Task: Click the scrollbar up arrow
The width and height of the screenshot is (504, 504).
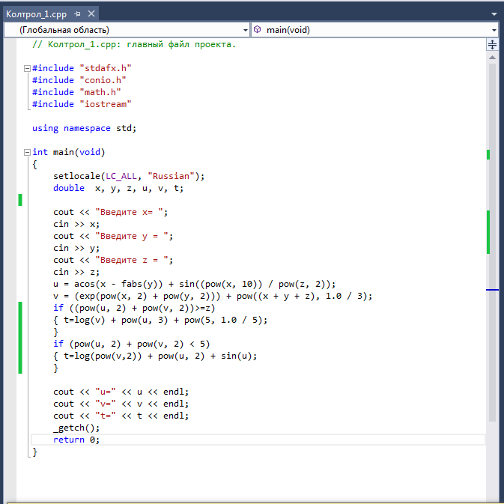Action: point(492,58)
